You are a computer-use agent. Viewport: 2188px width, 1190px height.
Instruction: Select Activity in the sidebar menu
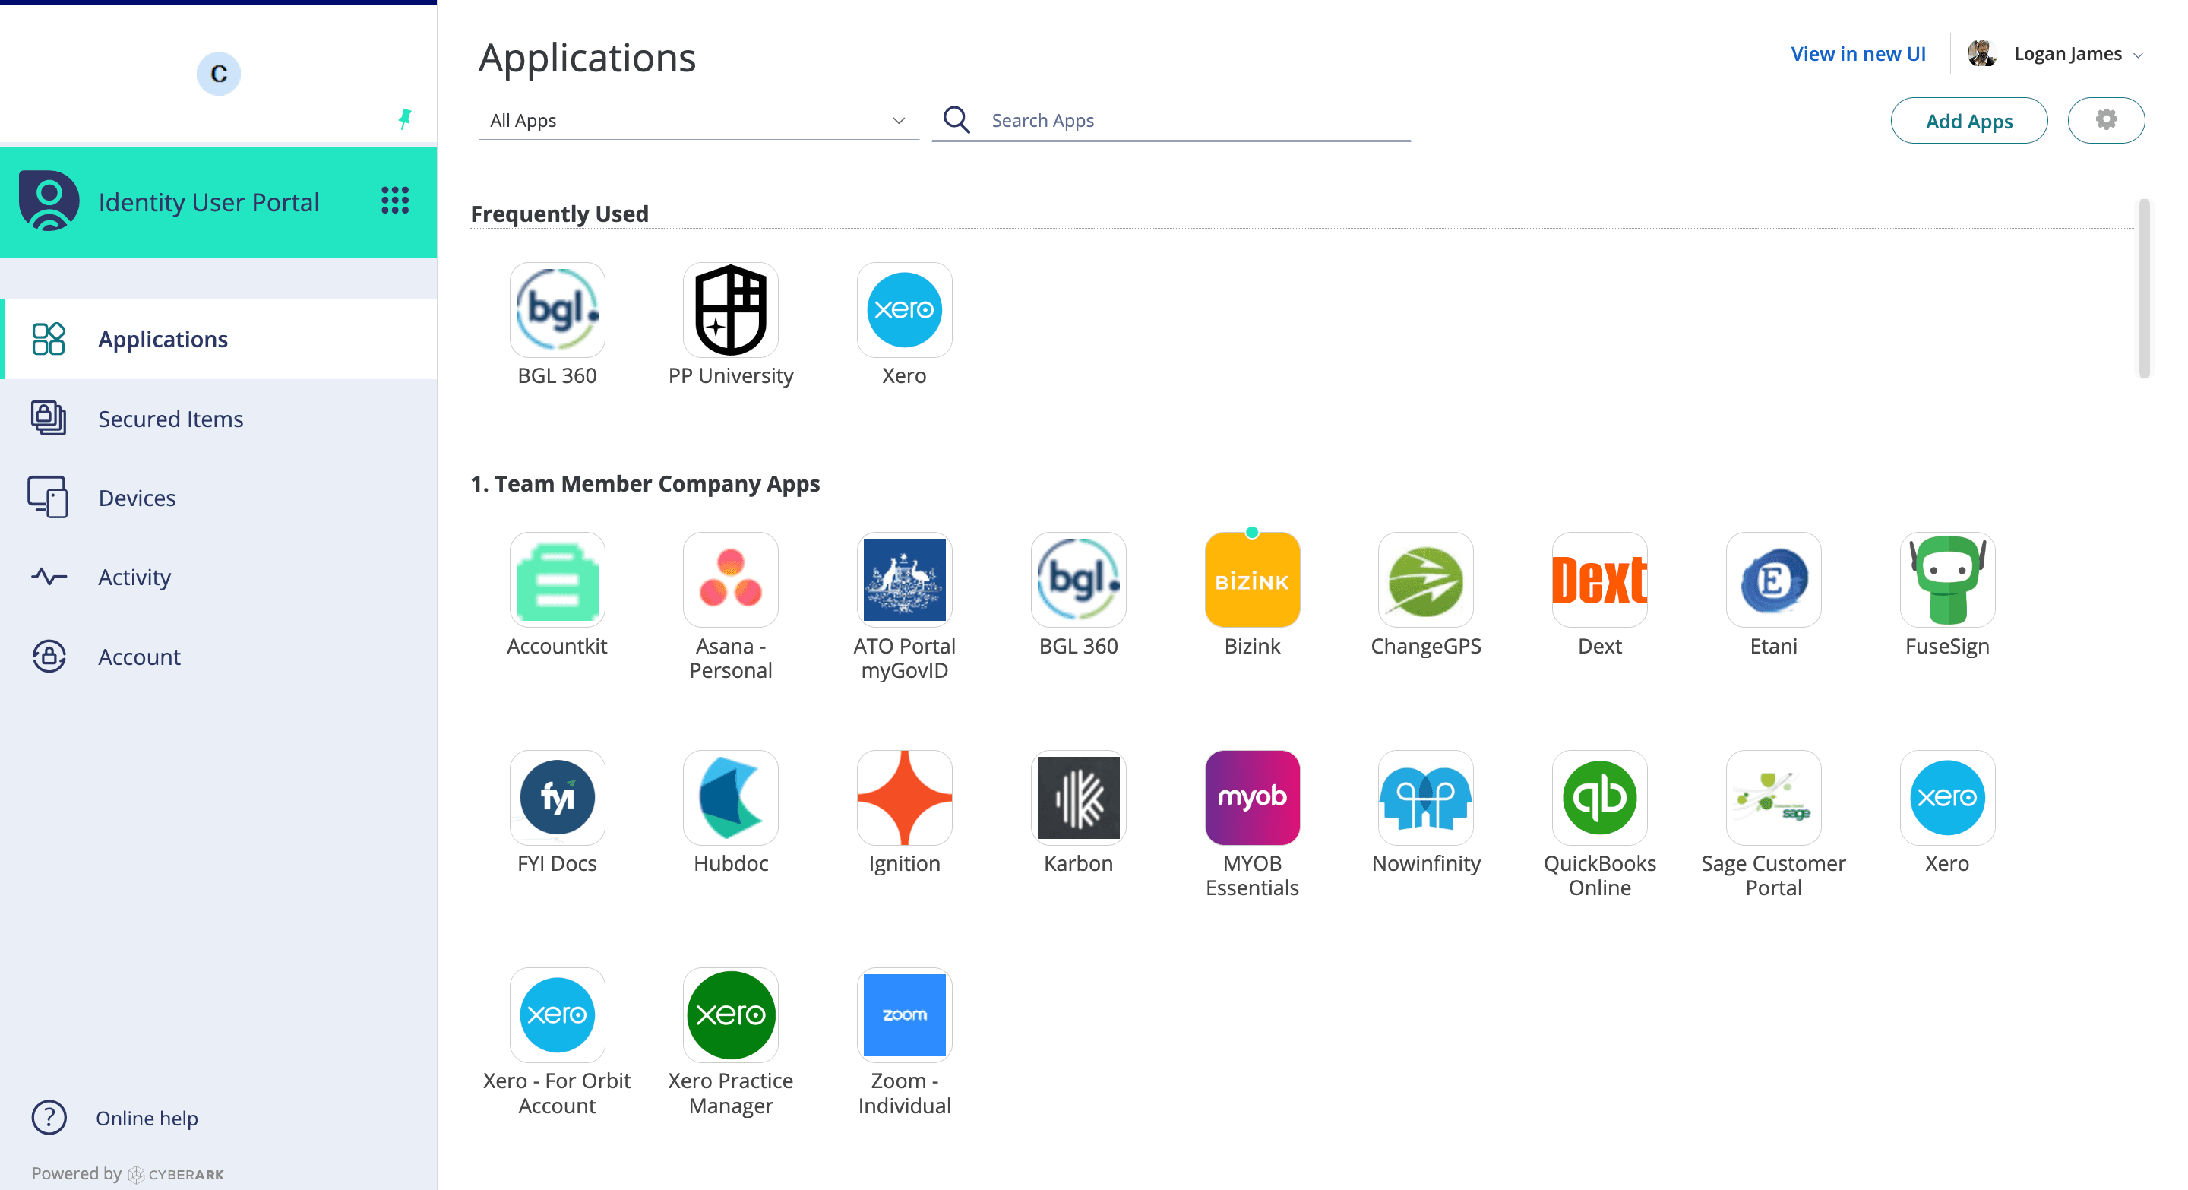[x=134, y=578]
